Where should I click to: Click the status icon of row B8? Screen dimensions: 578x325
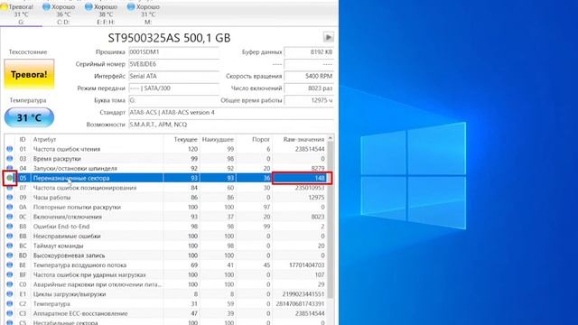click(x=10, y=227)
